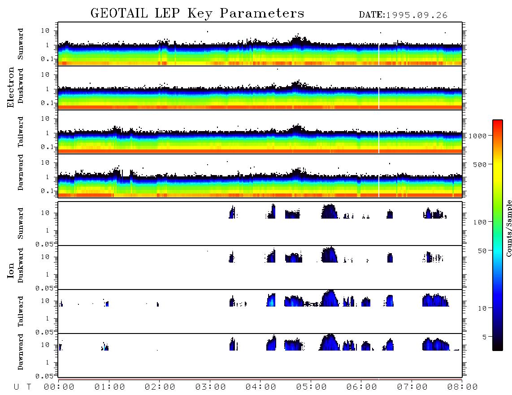Click the "04:00" time tick label

[260, 387]
